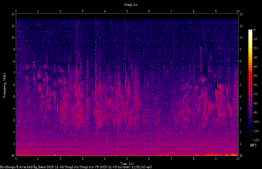Click the 5 second bottom time marker
The image size is (262, 169).
click(127, 159)
